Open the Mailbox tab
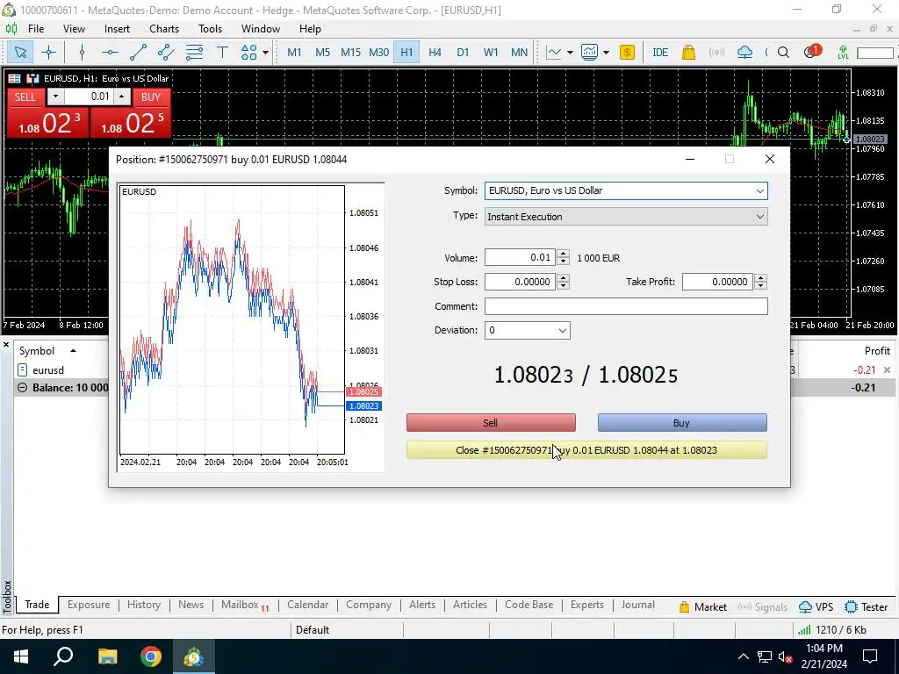Screen dimensions: 899x674 point(245,606)
